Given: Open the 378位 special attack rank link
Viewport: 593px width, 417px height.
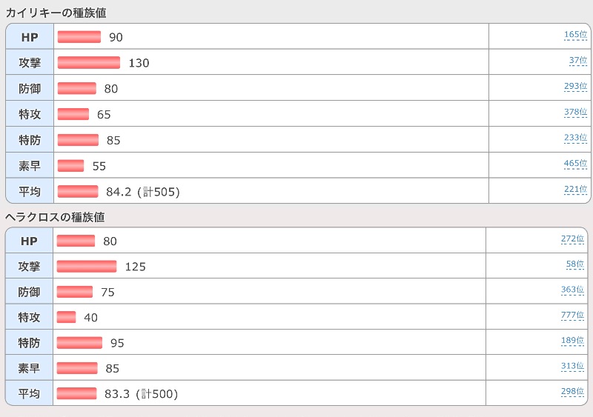Looking at the screenshot, I should coord(575,113).
